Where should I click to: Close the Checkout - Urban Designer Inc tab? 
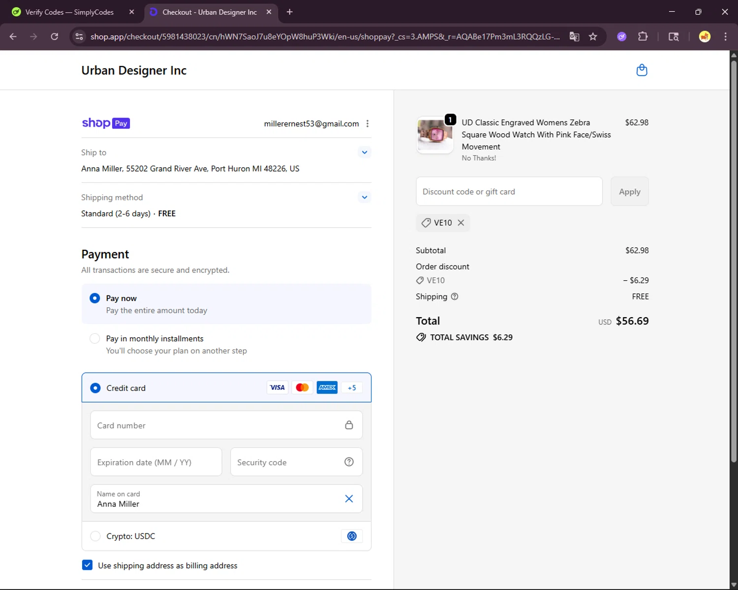(269, 12)
